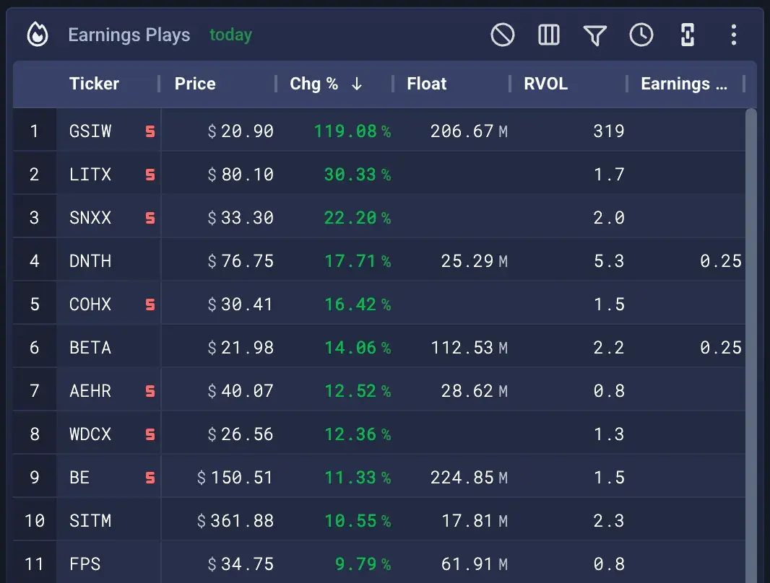
Task: Open the three-dot overflow menu
Action: [x=734, y=34]
